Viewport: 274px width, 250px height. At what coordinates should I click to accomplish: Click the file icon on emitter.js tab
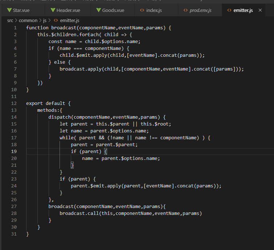[229, 10]
